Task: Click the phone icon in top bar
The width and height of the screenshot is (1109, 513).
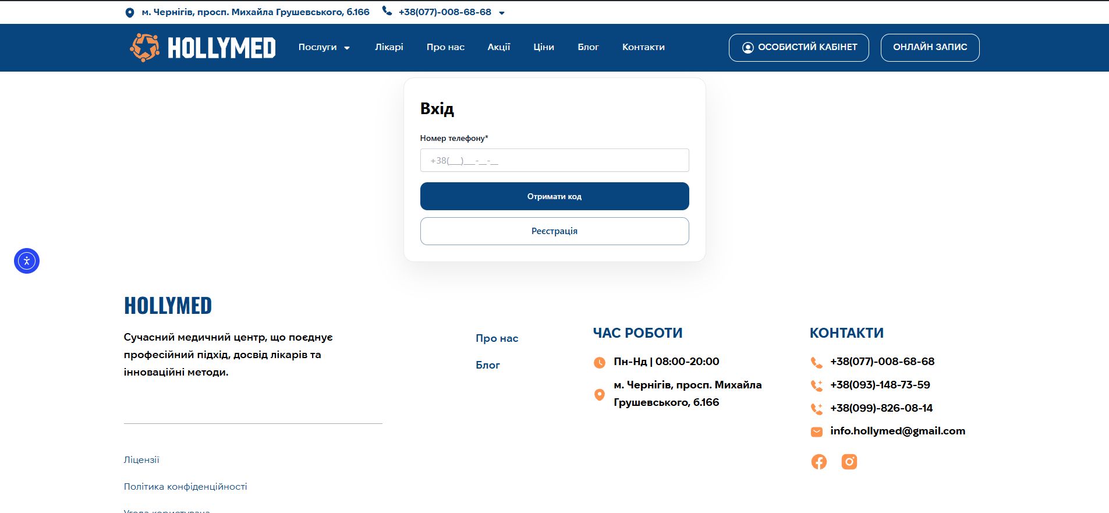Action: (x=387, y=11)
